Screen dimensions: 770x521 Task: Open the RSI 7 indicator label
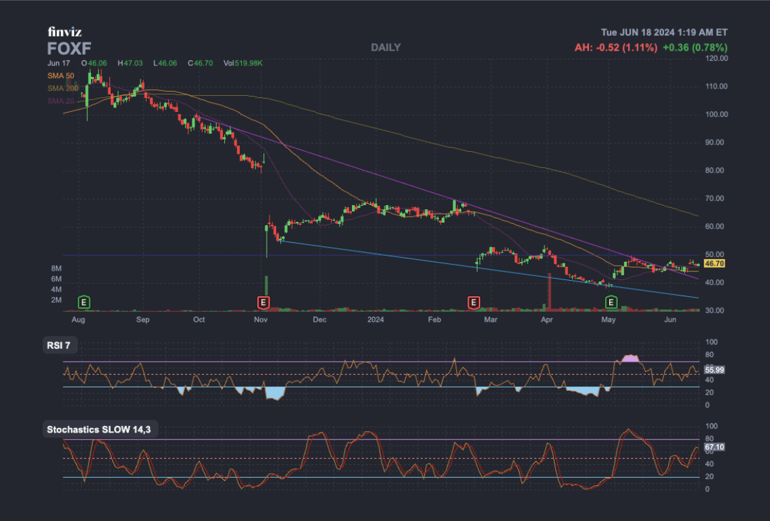pyautogui.click(x=59, y=345)
